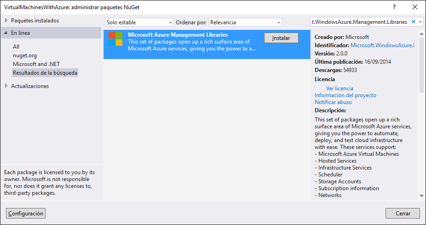Open the Relevancia sort order dropdown

point(245,22)
